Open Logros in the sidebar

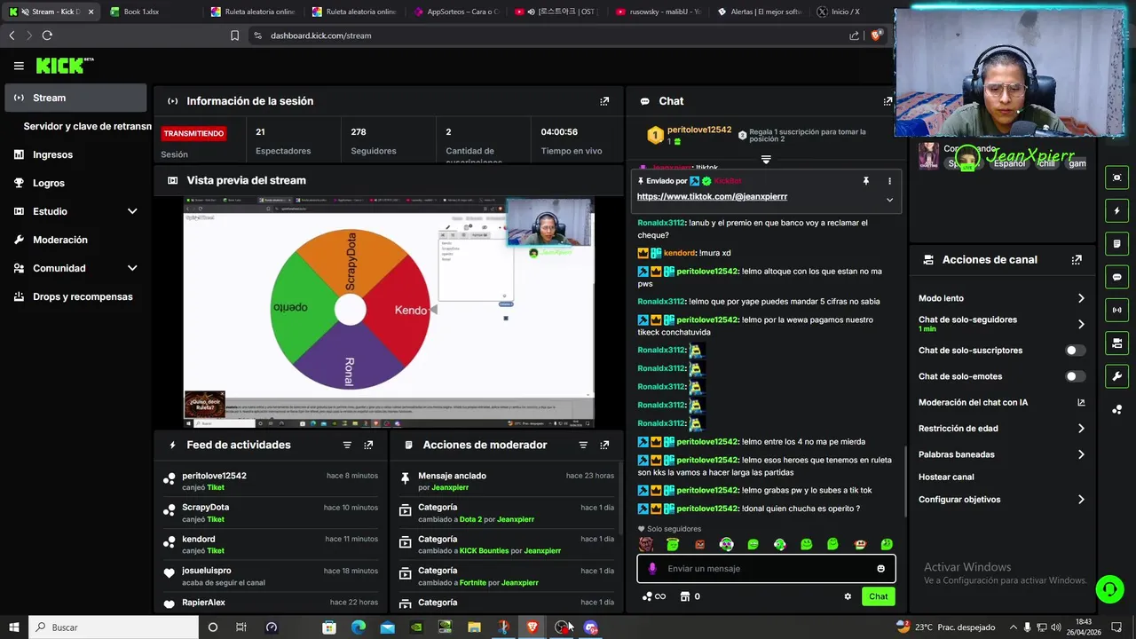pos(75,183)
